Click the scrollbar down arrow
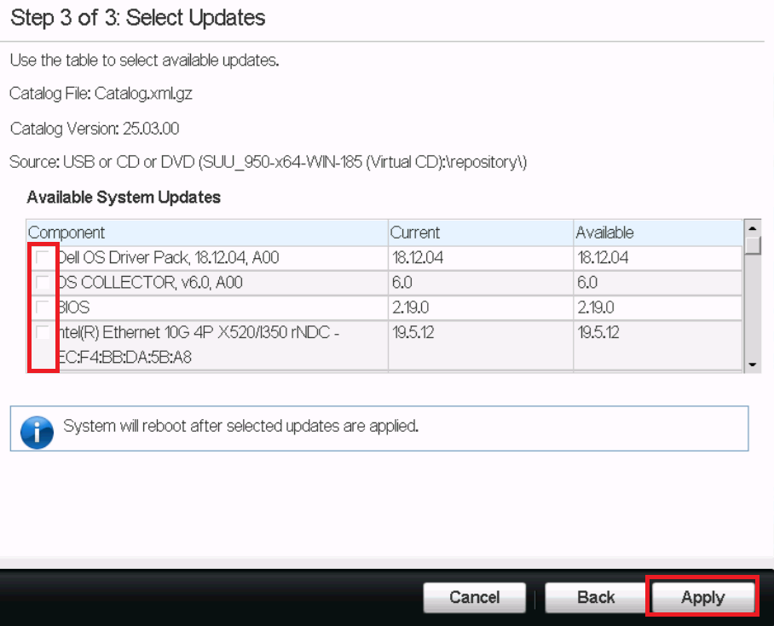The image size is (774, 626). click(x=752, y=364)
